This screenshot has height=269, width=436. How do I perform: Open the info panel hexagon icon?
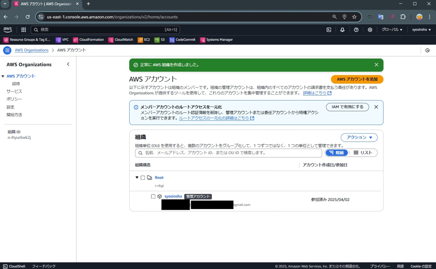(x=428, y=50)
